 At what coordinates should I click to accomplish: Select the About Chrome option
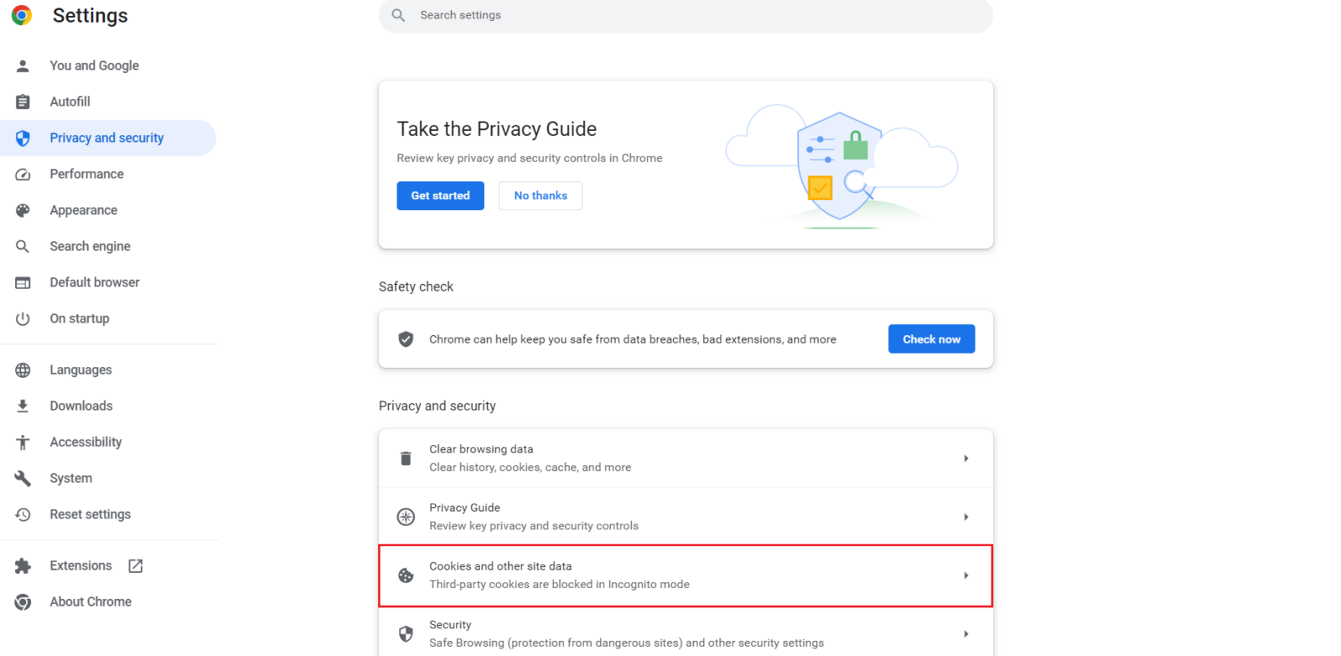[91, 602]
